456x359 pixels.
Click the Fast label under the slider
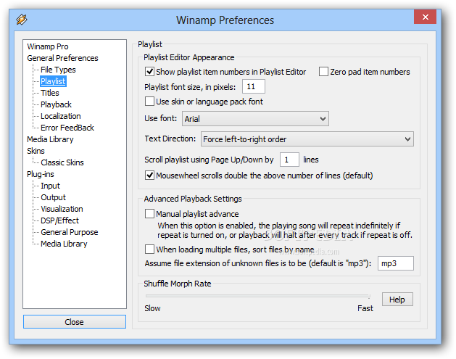[365, 308]
